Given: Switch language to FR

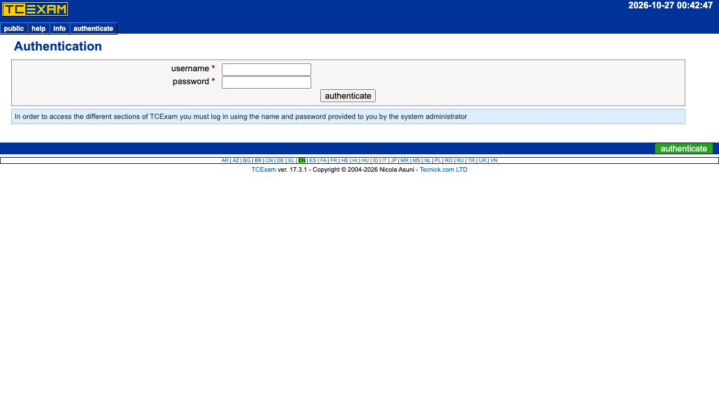Looking at the screenshot, I should pos(334,160).
